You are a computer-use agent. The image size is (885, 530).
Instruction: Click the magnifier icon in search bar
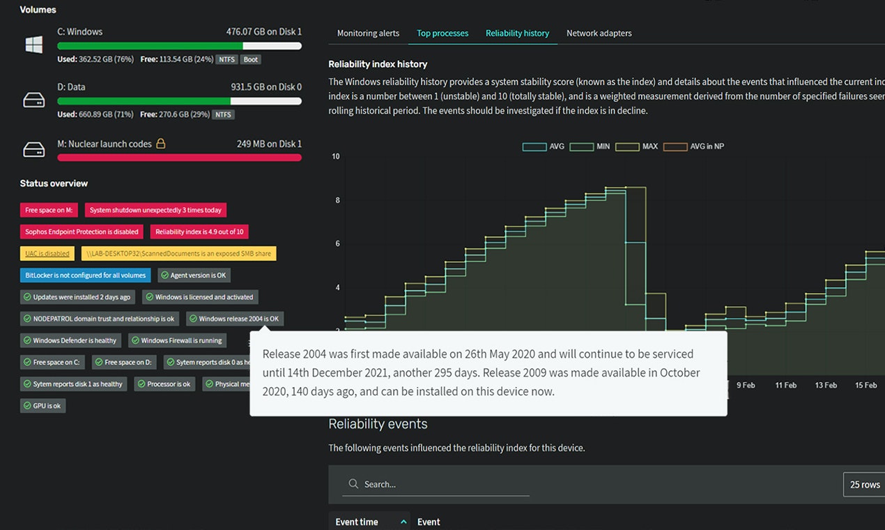[x=353, y=484]
